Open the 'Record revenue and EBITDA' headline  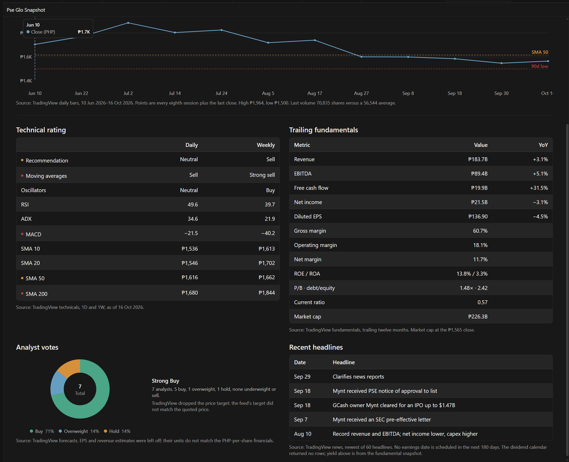[x=405, y=434]
